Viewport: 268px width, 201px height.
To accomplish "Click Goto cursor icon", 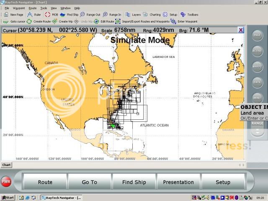I will 6,21.
